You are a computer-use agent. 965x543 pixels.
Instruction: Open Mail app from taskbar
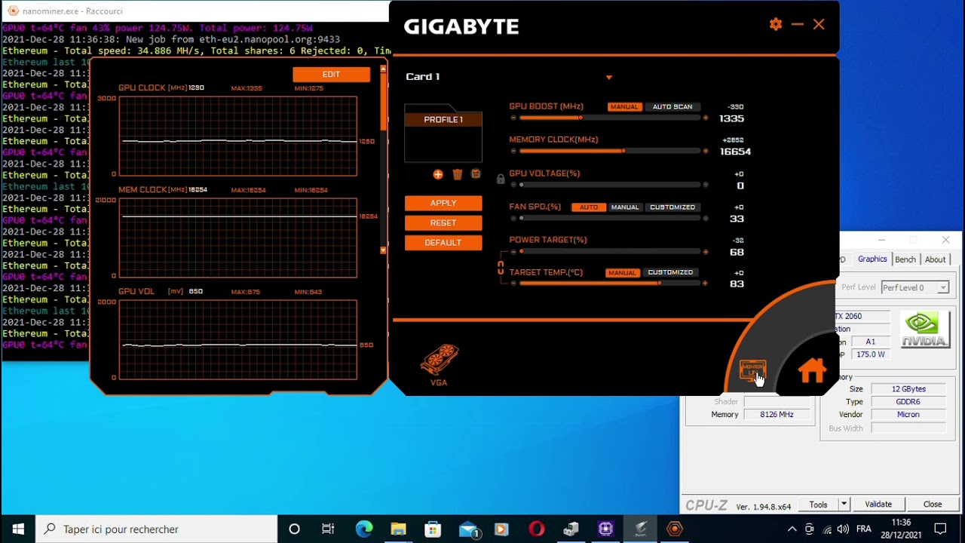pos(468,529)
